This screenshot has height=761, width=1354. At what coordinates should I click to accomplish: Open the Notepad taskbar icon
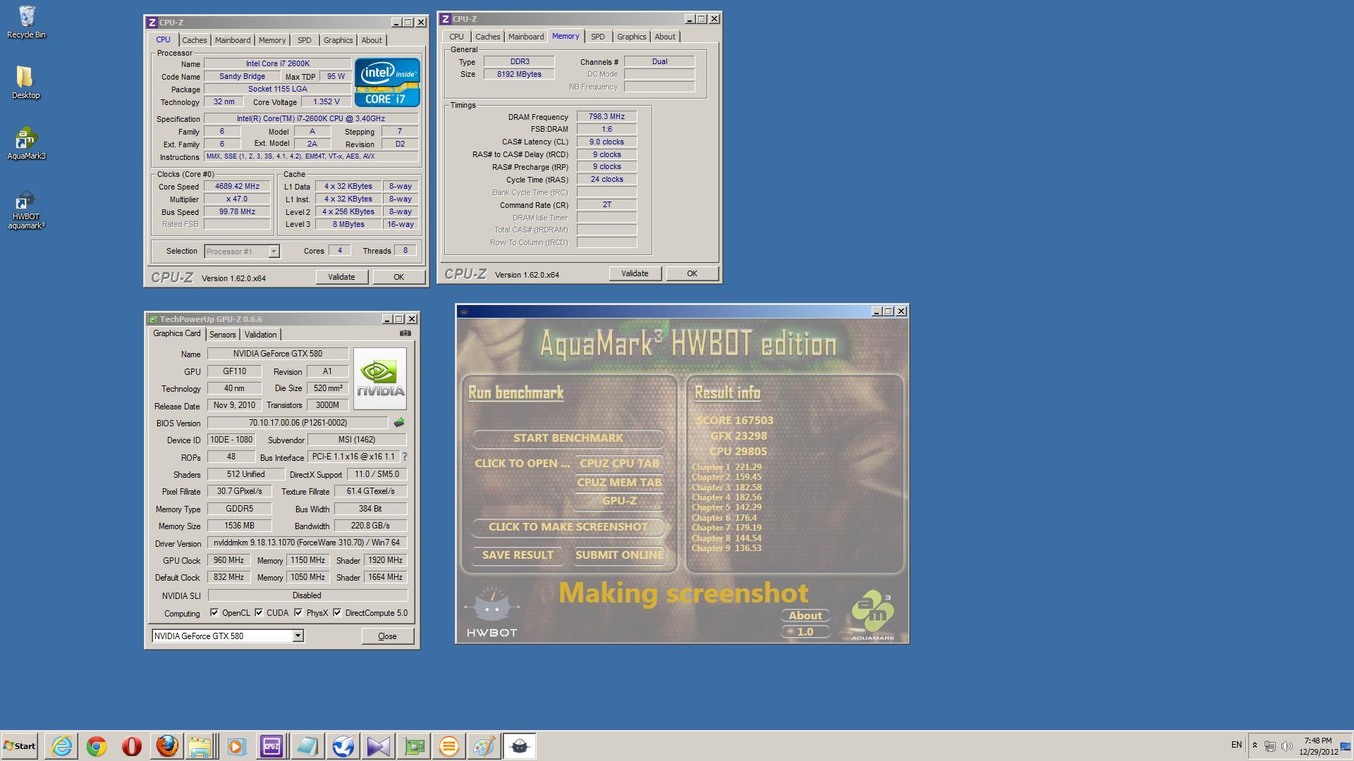point(307,746)
